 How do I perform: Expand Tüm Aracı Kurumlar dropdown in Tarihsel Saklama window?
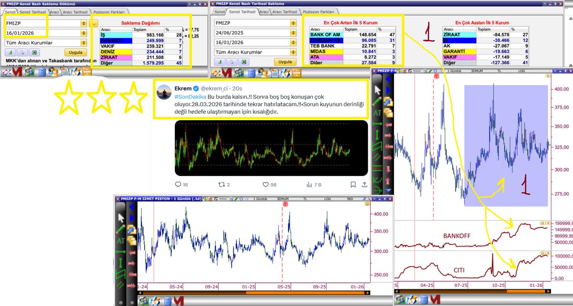pos(293,52)
